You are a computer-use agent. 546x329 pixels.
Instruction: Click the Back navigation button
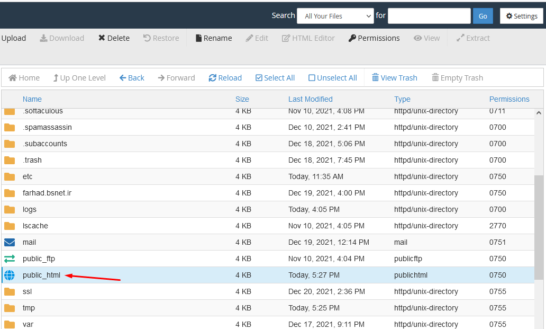(x=132, y=78)
